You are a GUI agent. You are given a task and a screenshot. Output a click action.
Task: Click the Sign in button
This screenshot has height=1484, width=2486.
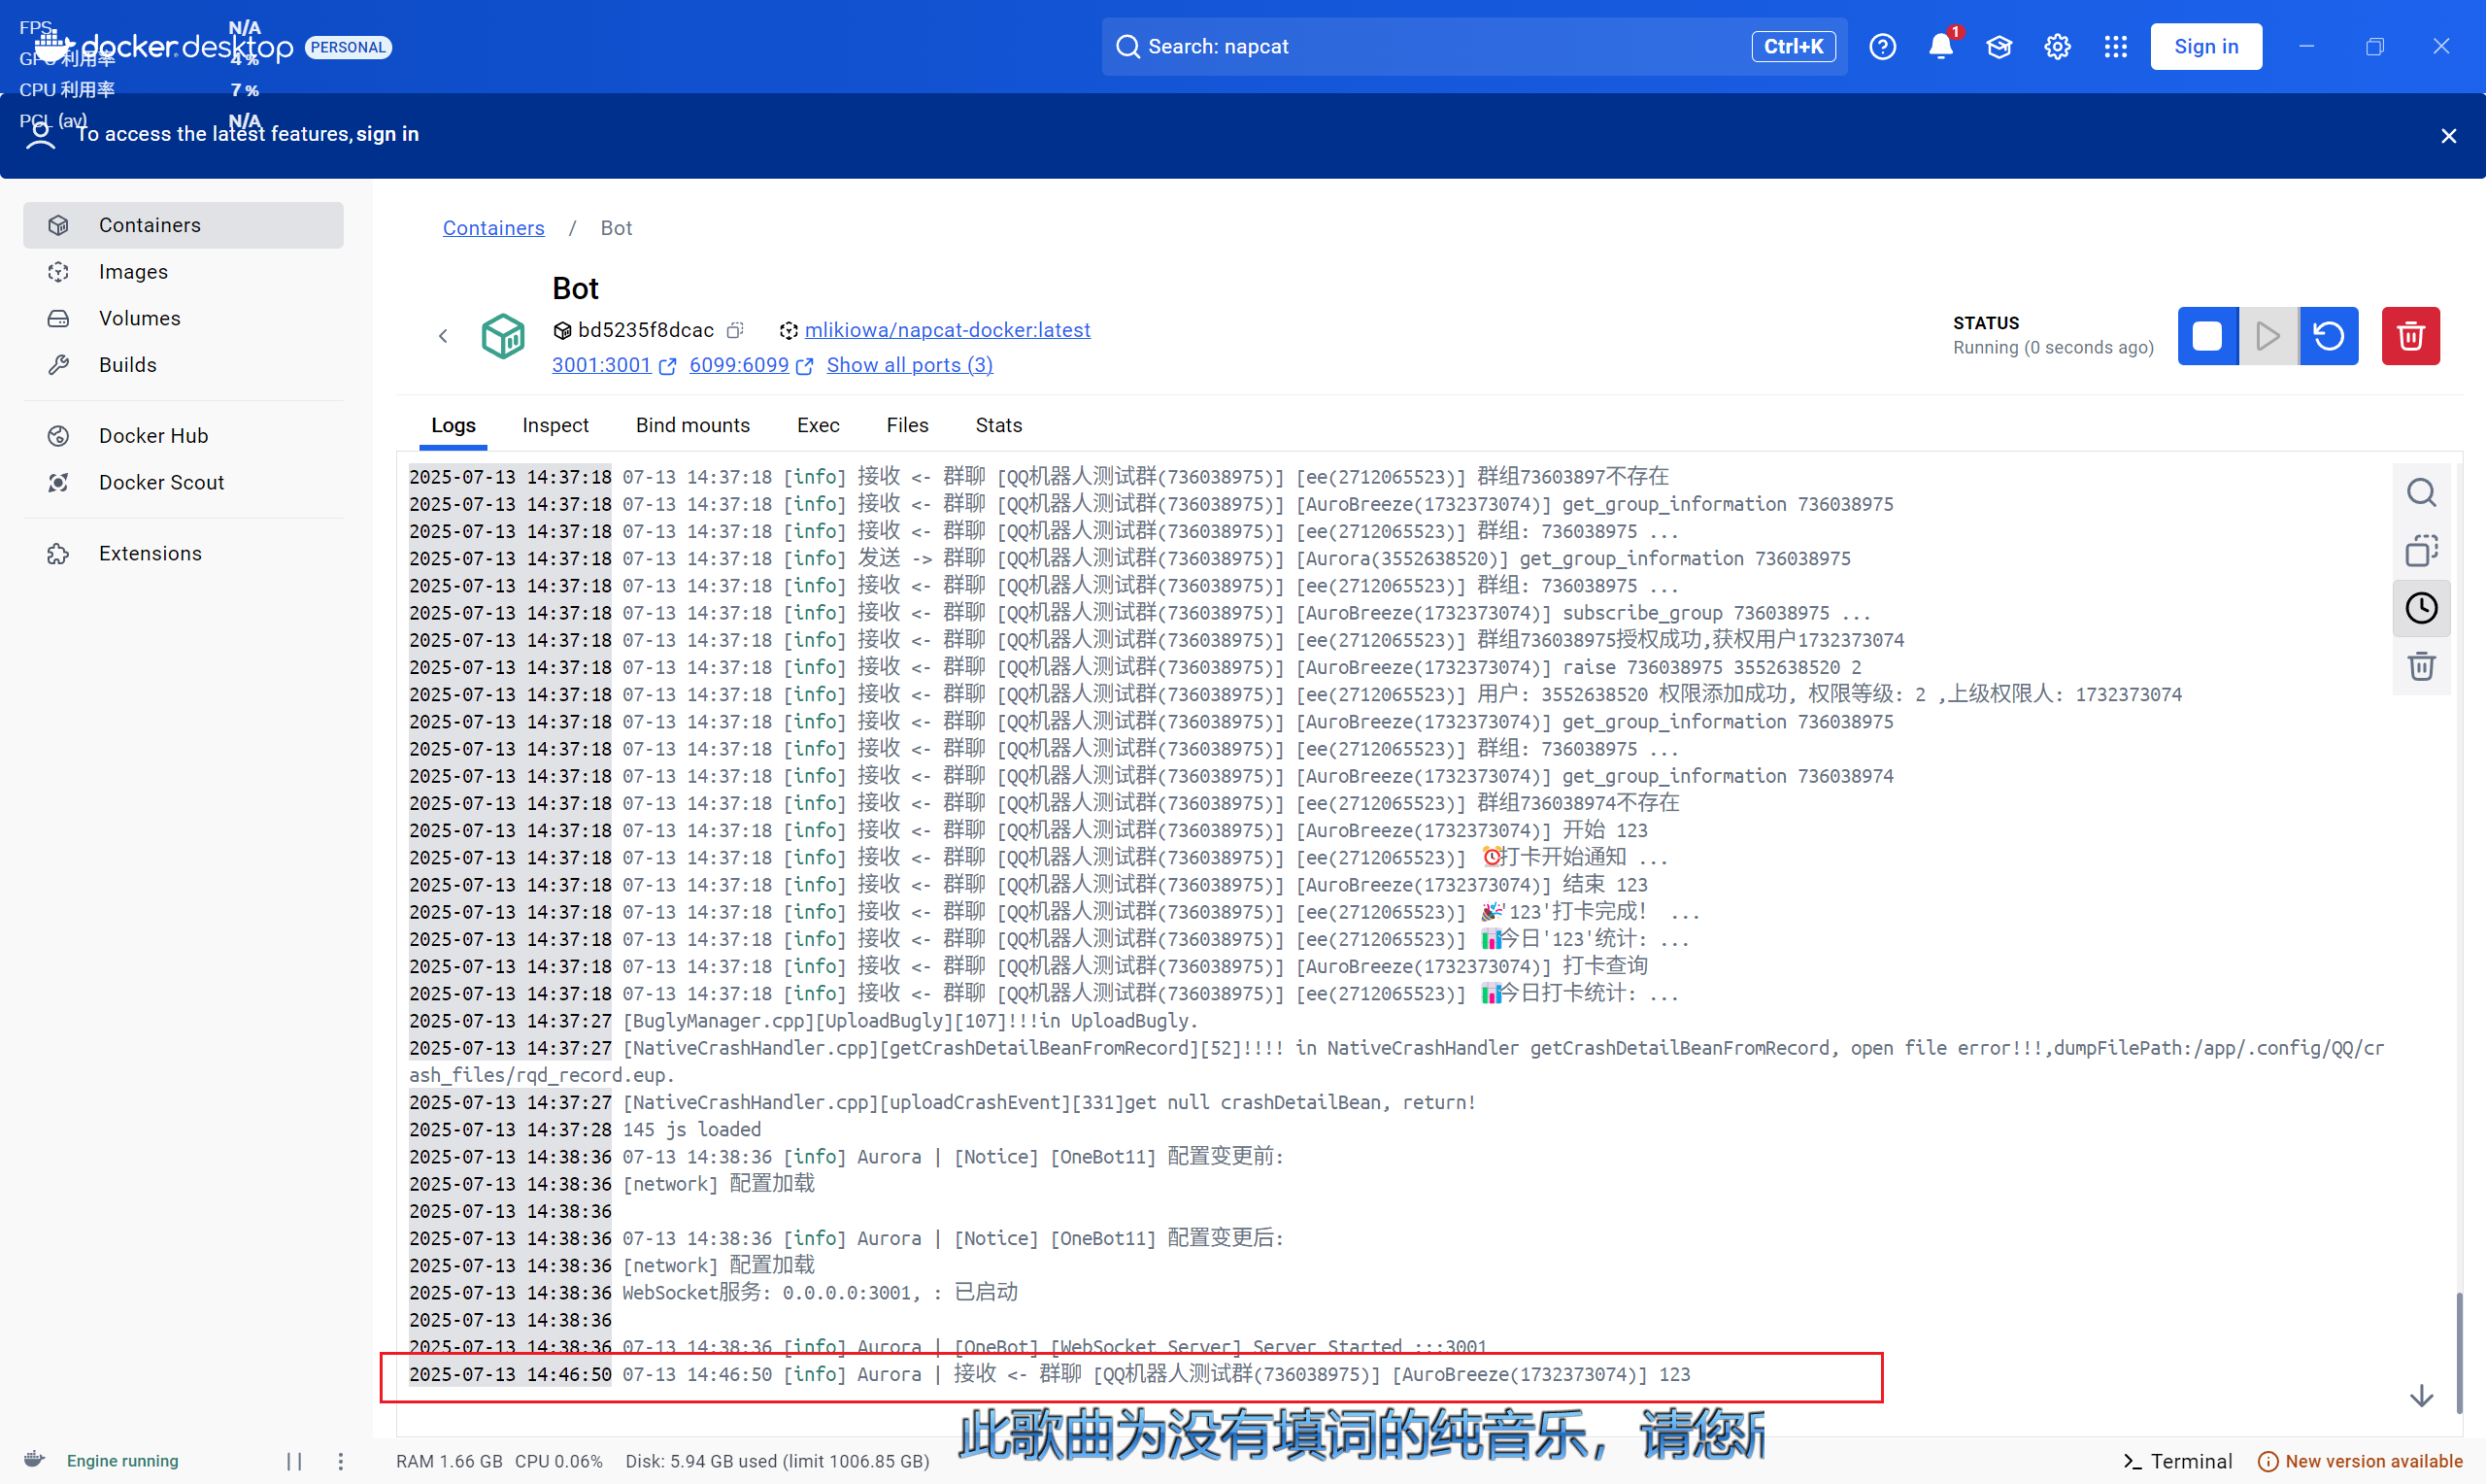tap(2205, 46)
